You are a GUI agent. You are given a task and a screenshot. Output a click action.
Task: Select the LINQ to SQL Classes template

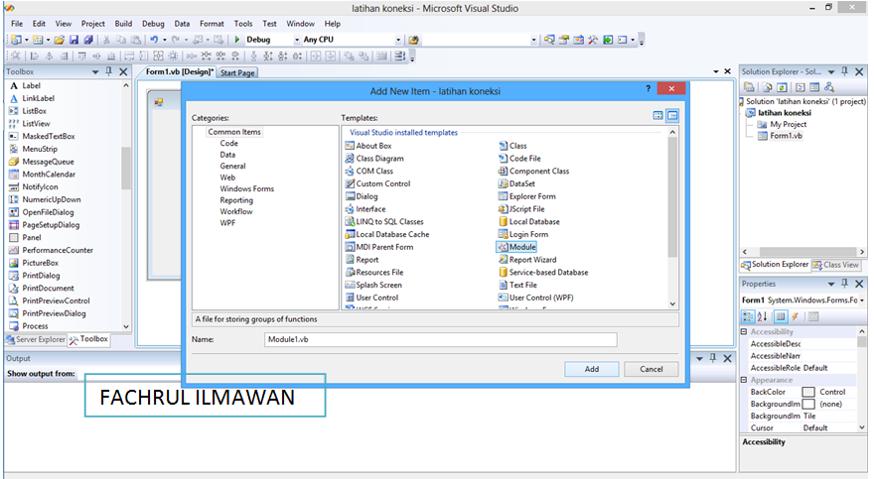384,221
